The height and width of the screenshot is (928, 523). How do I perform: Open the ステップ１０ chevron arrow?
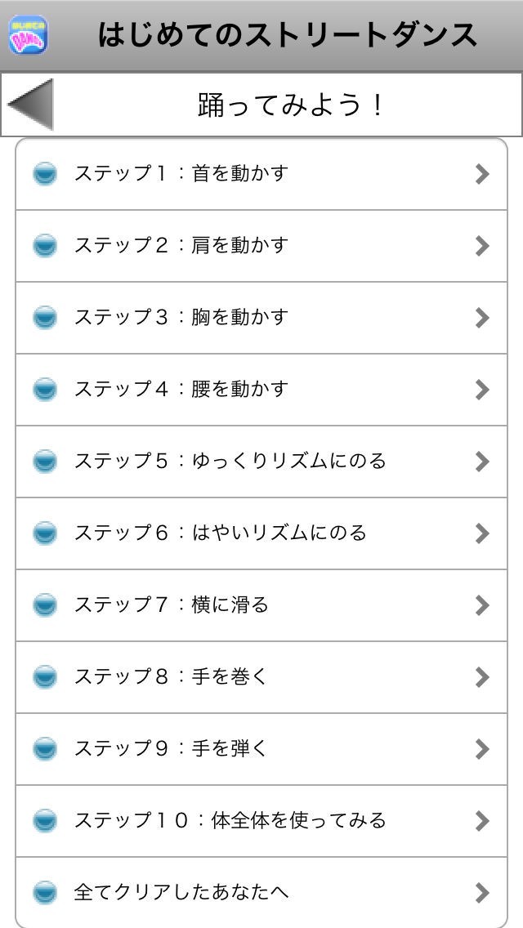(482, 821)
